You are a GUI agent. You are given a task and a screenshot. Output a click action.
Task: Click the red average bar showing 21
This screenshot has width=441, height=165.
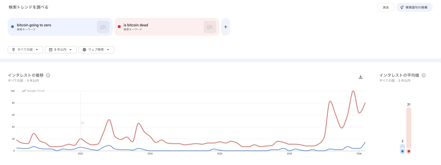(x=409, y=128)
